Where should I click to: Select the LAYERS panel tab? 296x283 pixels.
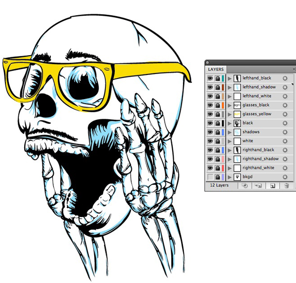tap(216, 69)
